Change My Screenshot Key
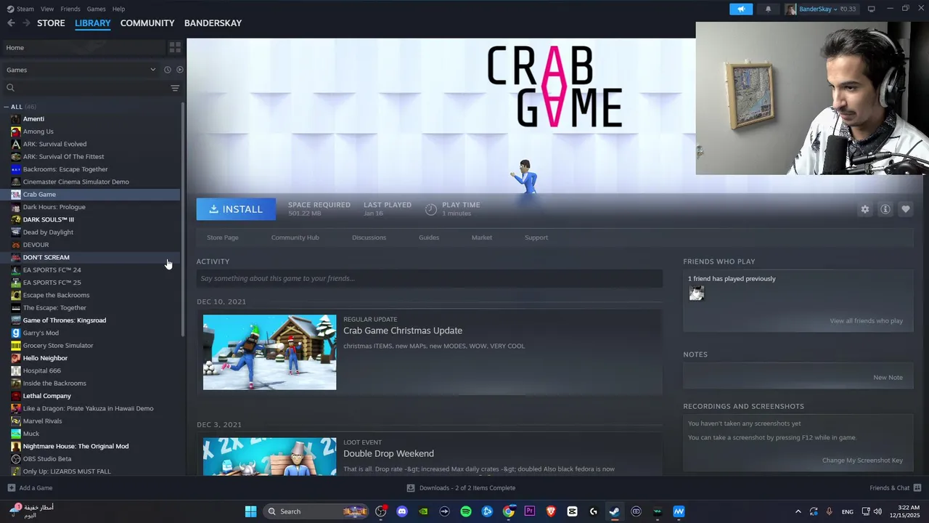 pos(862,461)
